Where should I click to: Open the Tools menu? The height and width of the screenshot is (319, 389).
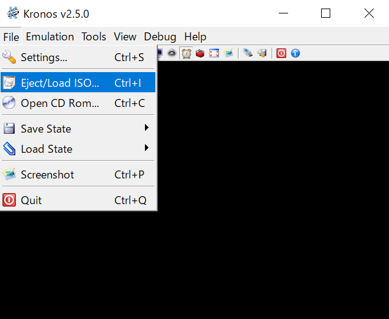tap(94, 37)
